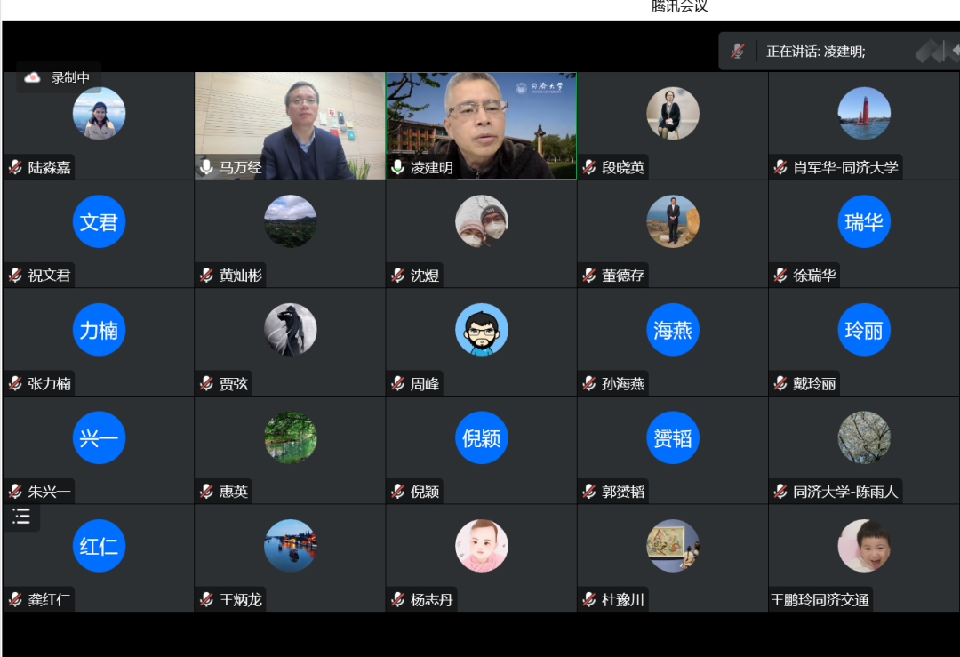Click the blue 海燕 avatar circle

(x=673, y=330)
